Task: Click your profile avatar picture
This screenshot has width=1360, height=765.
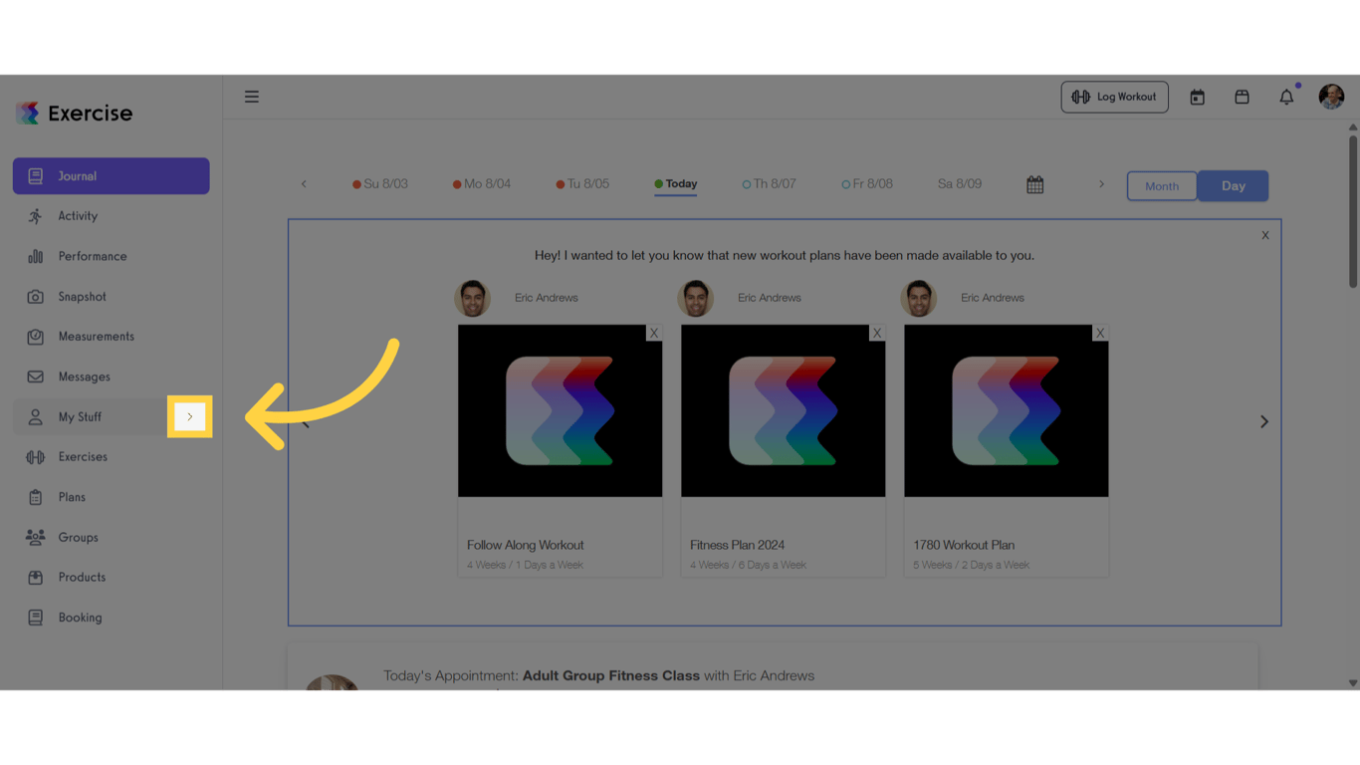Action: (x=1331, y=96)
